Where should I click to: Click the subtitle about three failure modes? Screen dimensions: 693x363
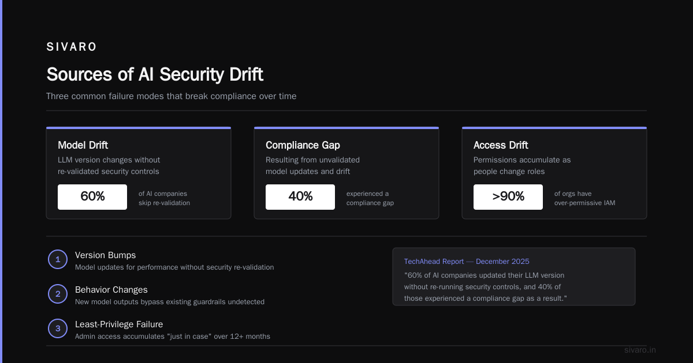172,96
